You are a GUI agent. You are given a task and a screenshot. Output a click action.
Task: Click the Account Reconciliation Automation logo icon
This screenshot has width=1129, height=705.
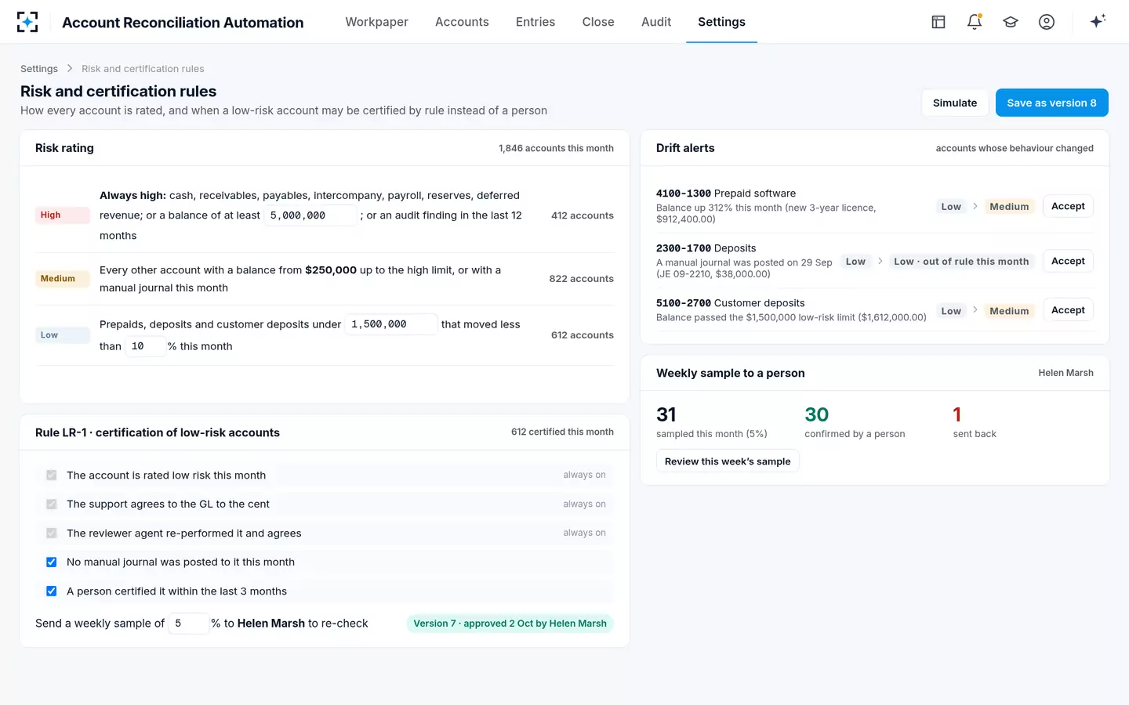[x=27, y=22]
